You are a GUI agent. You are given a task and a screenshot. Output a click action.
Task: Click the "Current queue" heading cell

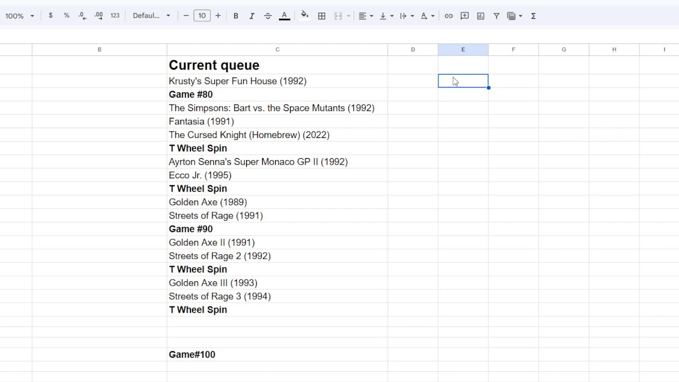click(277, 65)
